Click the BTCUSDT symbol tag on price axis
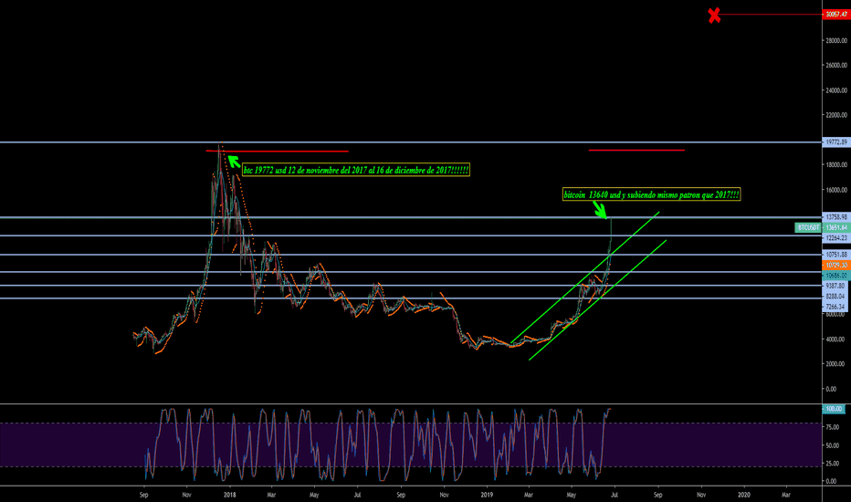 809,228
